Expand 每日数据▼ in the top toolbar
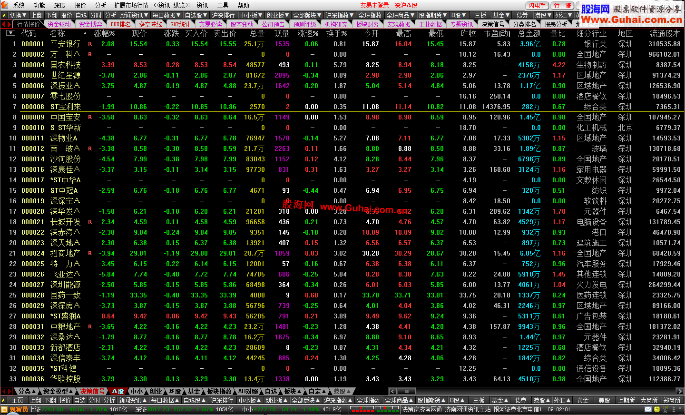Screen dimensions: 685x415 (166, 15)
